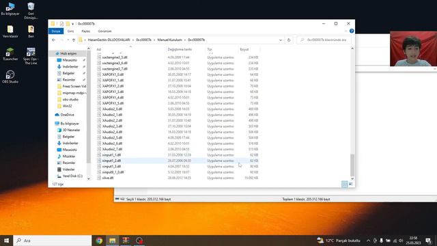Open the Paylaş ribbon tab

pos(86,31)
